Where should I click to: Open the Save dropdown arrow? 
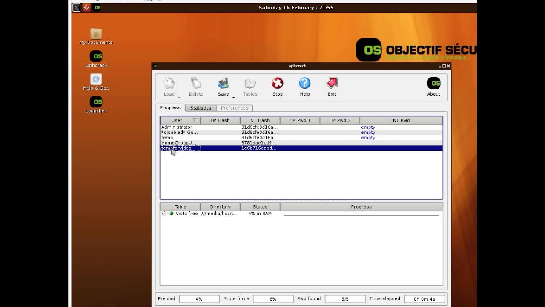[233, 98]
